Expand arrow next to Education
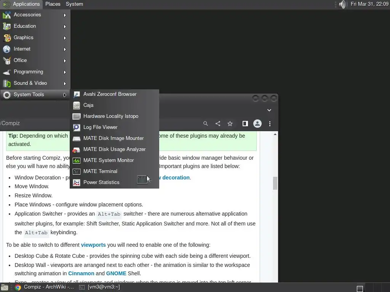Viewport: 390px width, 292px height. tap(65, 27)
